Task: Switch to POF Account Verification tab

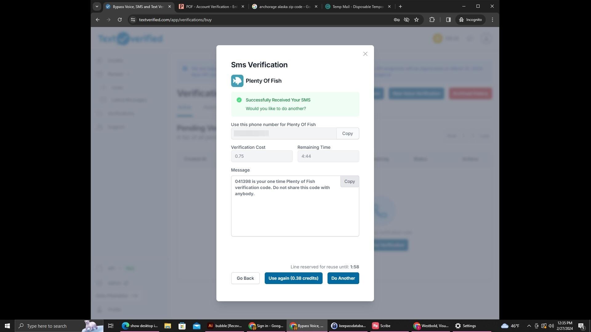Action: [x=211, y=6]
